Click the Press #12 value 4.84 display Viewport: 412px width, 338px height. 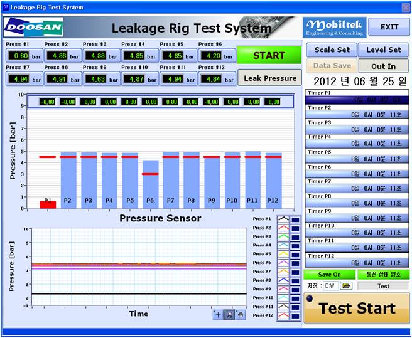point(212,79)
